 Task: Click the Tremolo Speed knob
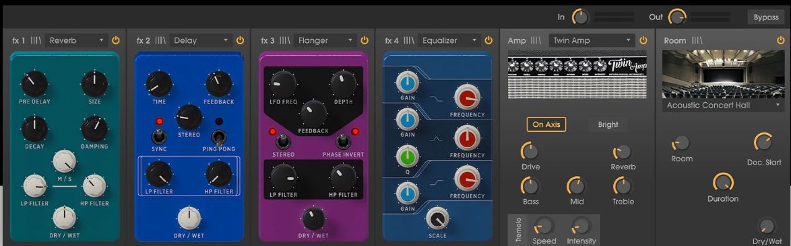coord(544,226)
